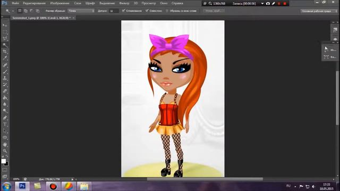
Task: Select the Path Selection tool
Action: (5, 131)
